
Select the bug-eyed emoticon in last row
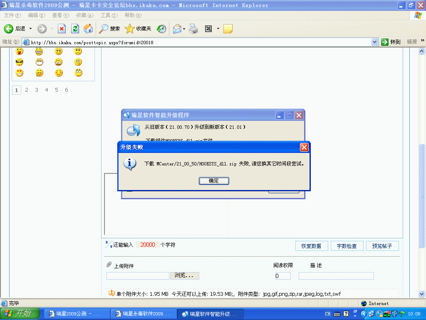pyautogui.click(x=78, y=73)
